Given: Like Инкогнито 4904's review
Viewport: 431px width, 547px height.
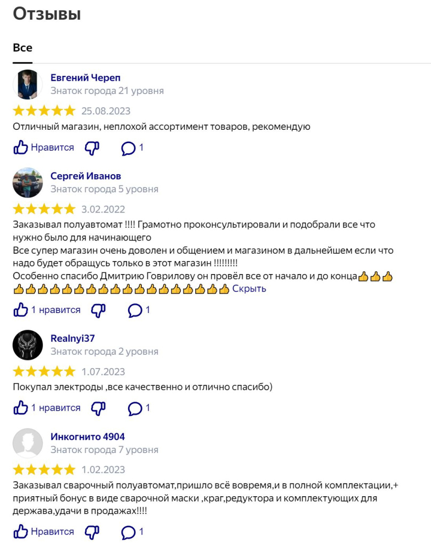Looking at the screenshot, I should [44, 532].
